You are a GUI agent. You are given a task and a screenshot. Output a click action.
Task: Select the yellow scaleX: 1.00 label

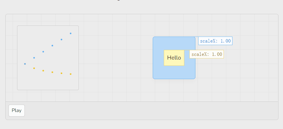(x=206, y=54)
